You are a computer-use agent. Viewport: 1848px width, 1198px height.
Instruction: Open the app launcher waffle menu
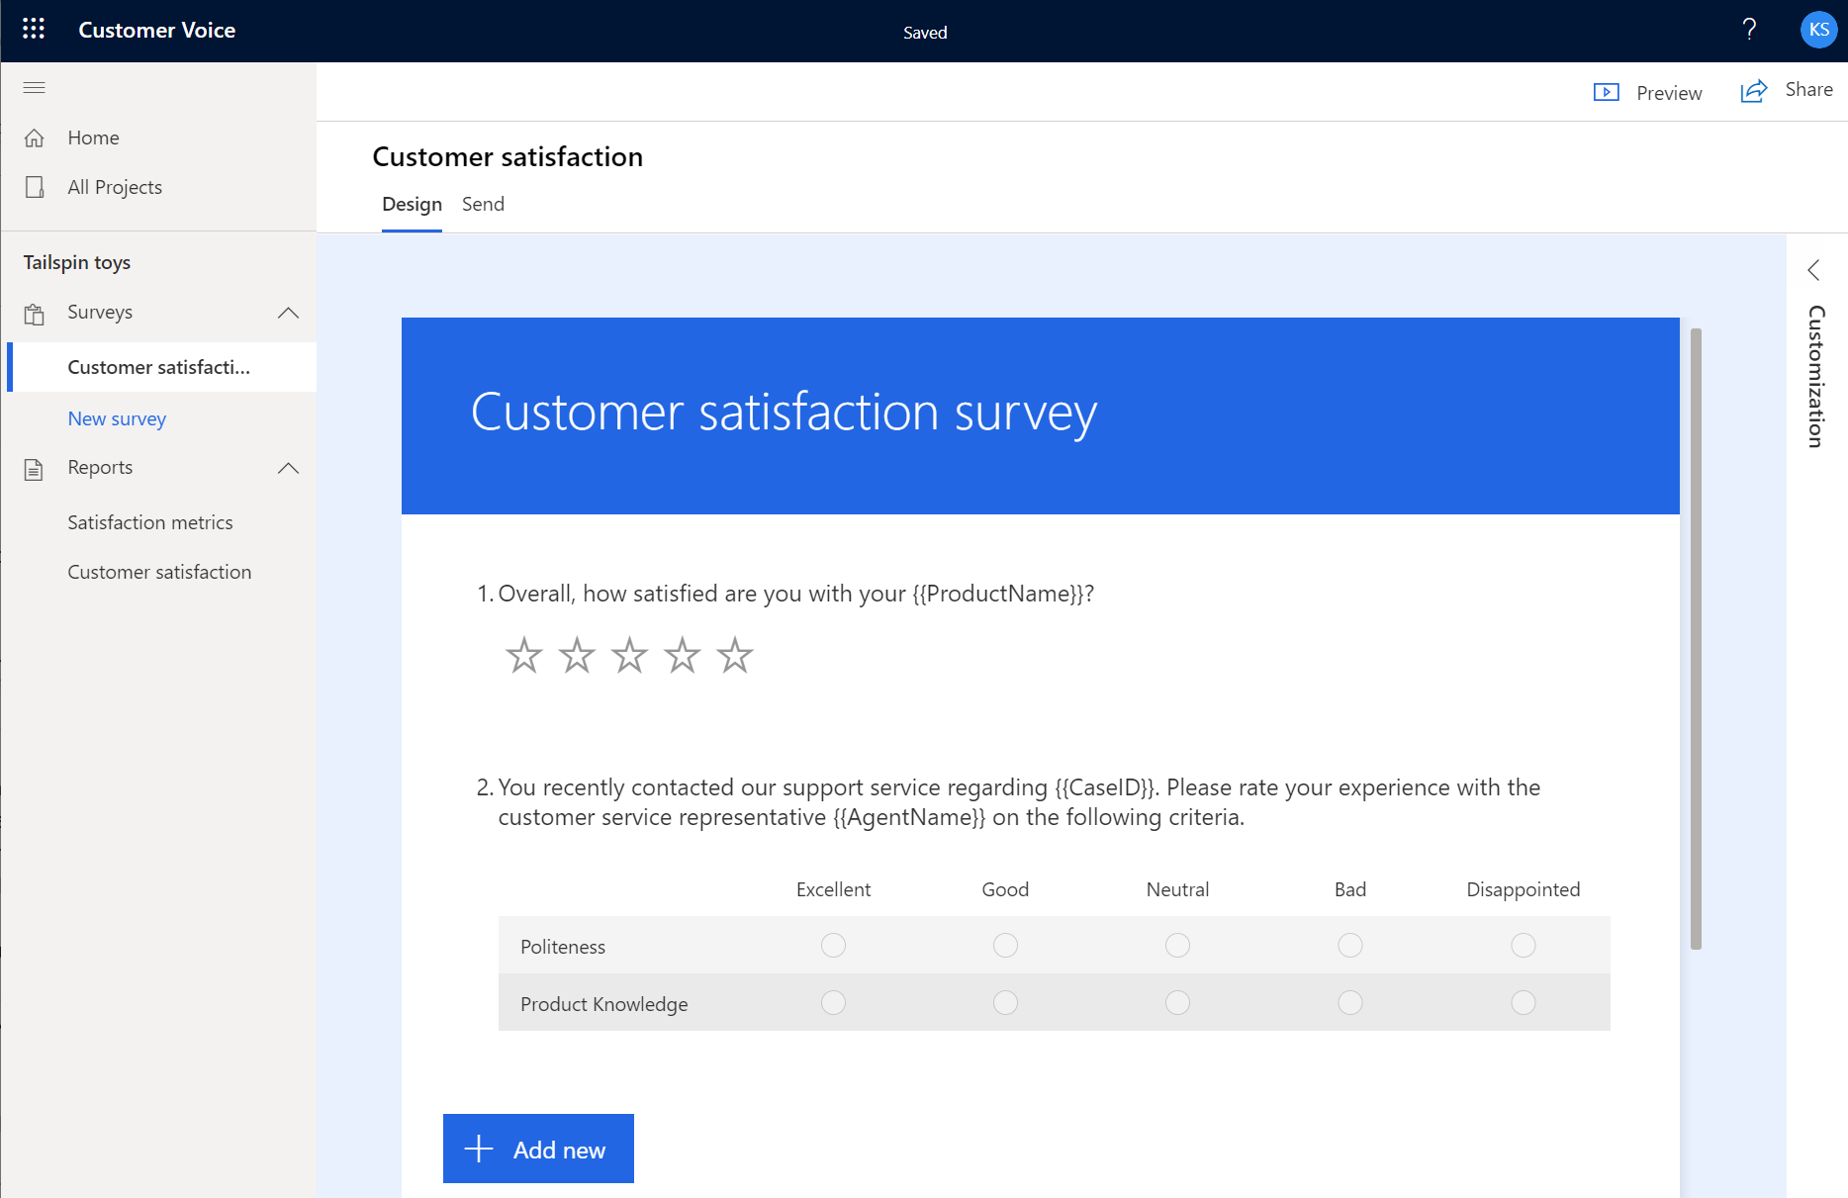[x=33, y=29]
